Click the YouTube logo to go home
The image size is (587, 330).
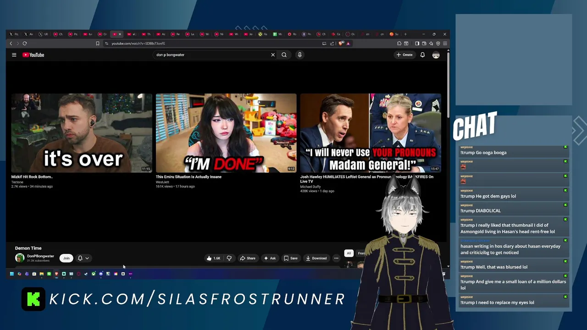33,55
